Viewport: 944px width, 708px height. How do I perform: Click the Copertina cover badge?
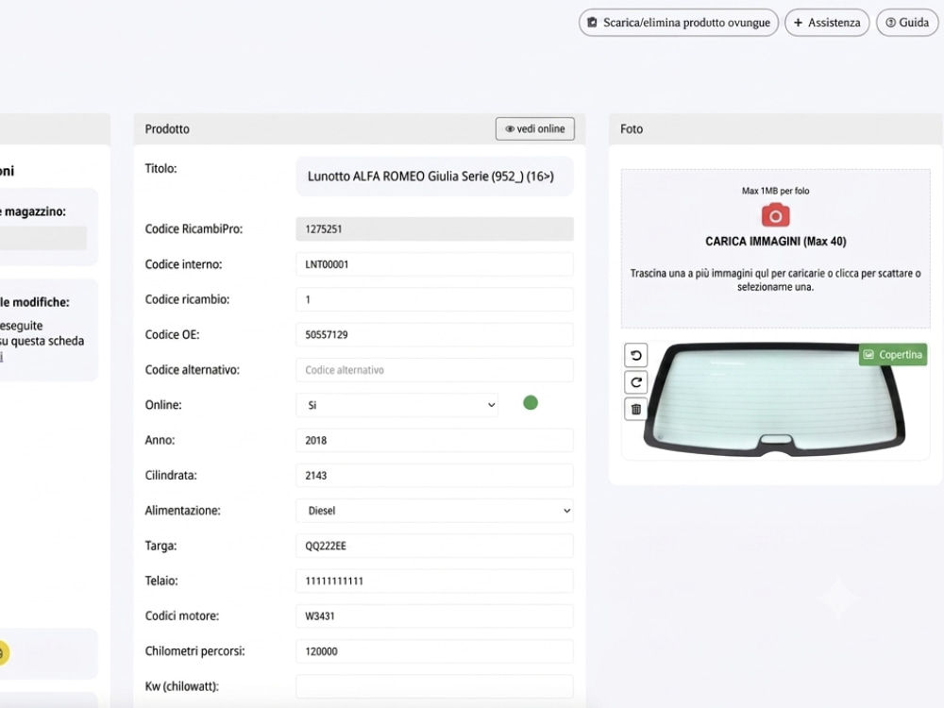(x=893, y=355)
